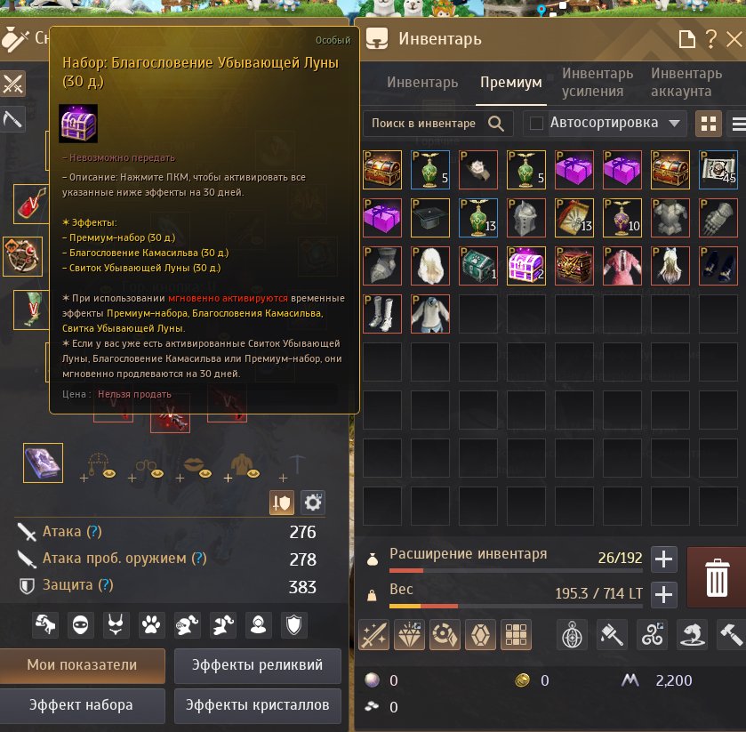Image resolution: width=746 pixels, height=732 pixels.
Task: Click the gear settings icon above stats
Action: coord(313,503)
